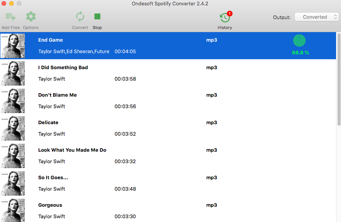Viewport: 341px width, 222px height.
Task: Click the vertical scrollbar thumb of the song list
Action: tap(339, 79)
